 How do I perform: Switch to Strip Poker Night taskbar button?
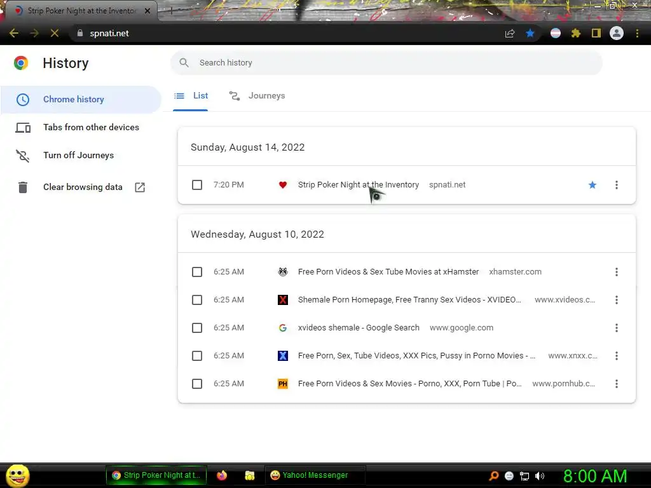pos(156,475)
